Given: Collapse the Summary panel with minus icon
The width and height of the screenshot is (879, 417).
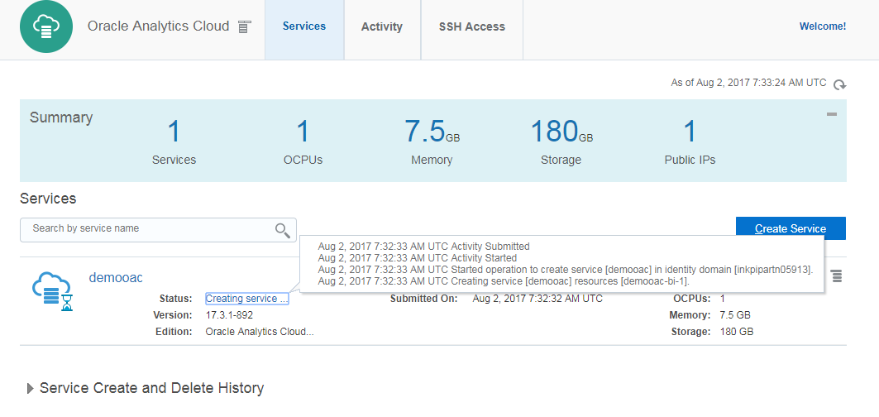Looking at the screenshot, I should point(832,114).
